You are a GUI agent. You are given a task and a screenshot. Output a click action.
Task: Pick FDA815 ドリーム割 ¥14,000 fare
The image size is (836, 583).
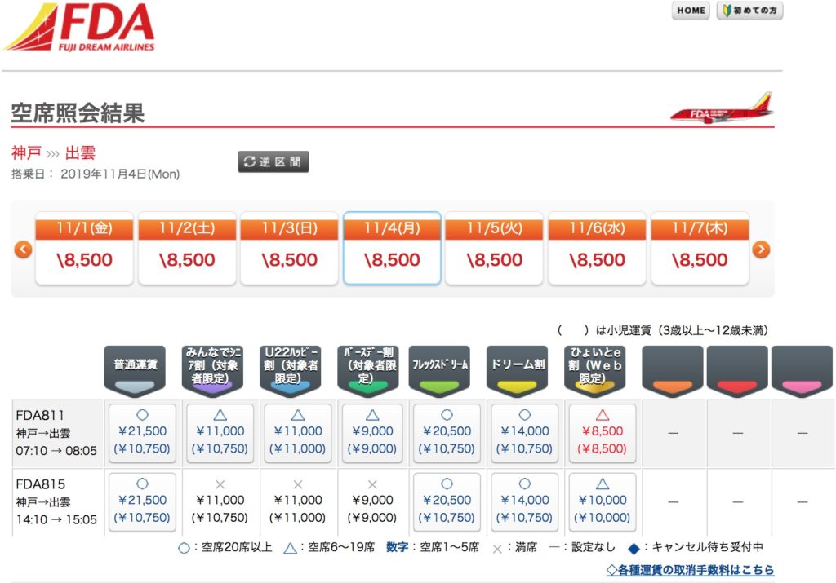[525, 501]
